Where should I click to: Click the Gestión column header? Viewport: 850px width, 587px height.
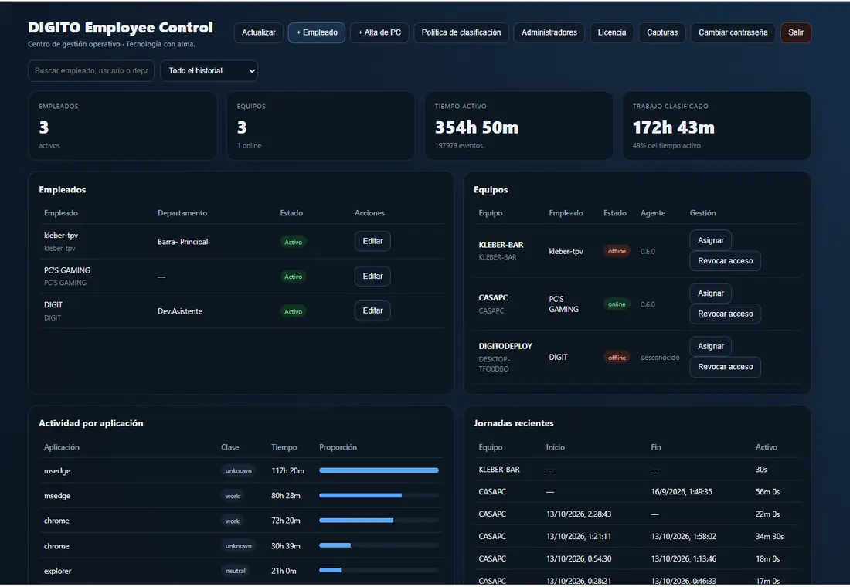coord(702,213)
